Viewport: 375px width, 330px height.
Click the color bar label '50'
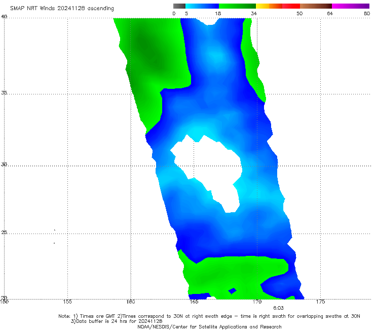tap(299, 14)
